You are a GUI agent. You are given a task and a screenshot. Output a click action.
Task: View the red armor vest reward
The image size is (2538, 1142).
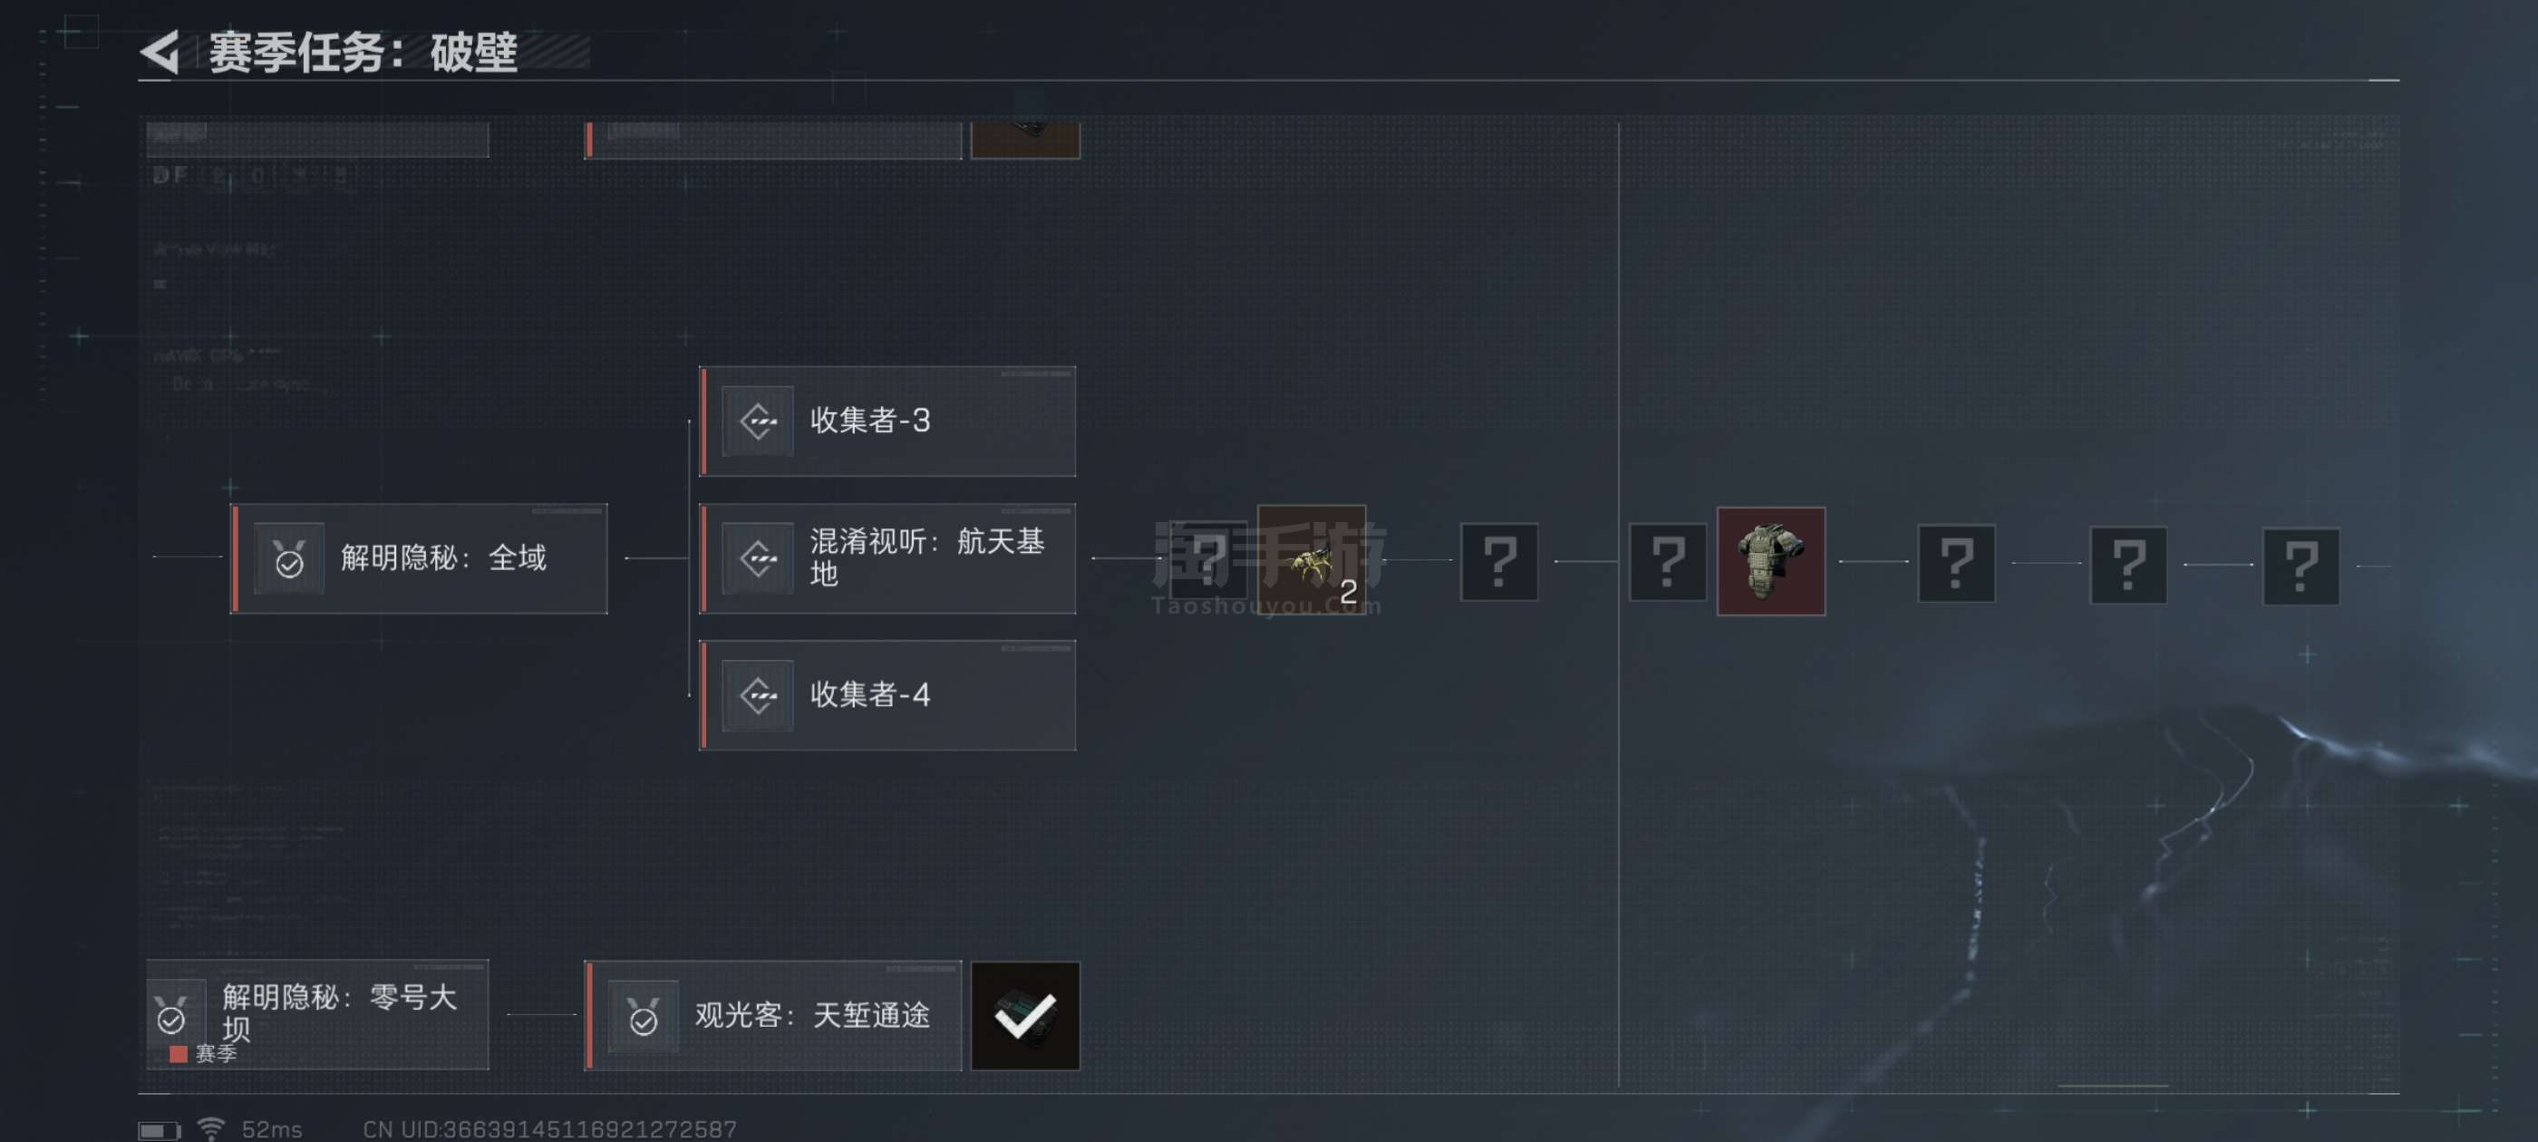1770,562
